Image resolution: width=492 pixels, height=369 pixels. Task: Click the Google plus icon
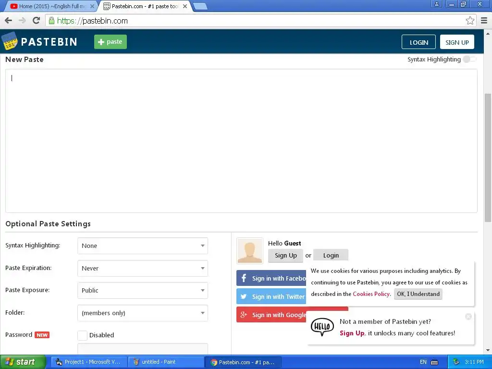(244, 314)
